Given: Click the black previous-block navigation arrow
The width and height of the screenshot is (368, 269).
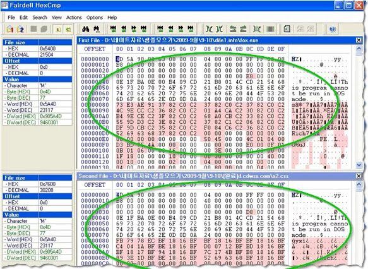Looking at the screenshot, I should [170, 29].
